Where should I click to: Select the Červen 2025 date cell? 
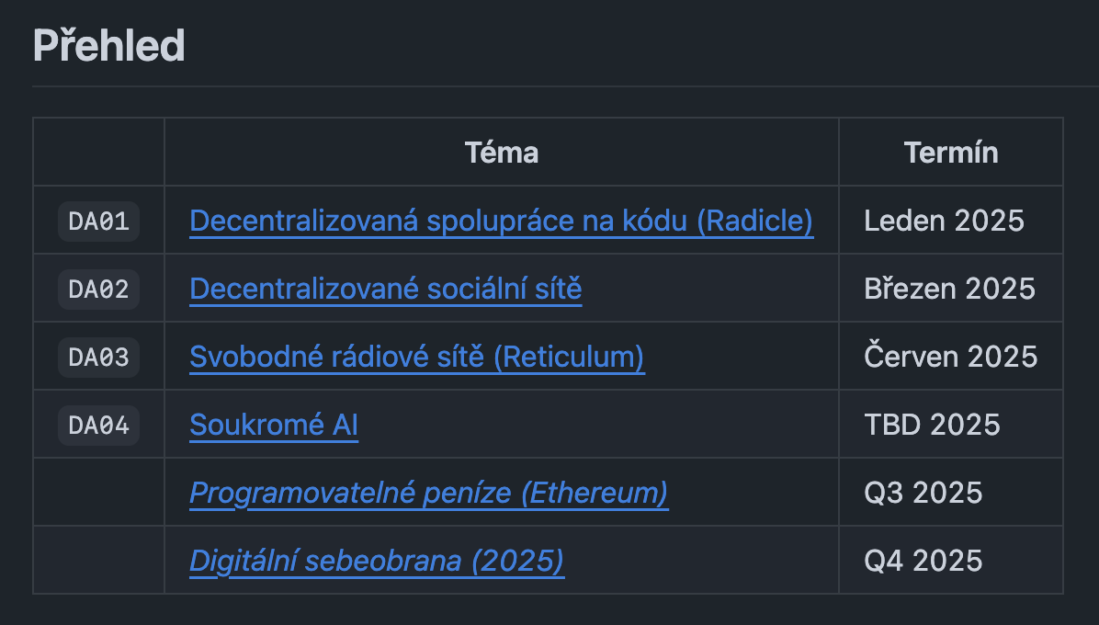(x=950, y=357)
